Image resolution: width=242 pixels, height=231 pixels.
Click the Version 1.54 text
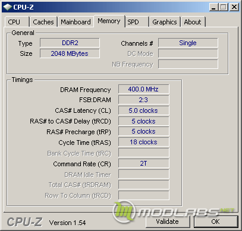click(x=68, y=223)
